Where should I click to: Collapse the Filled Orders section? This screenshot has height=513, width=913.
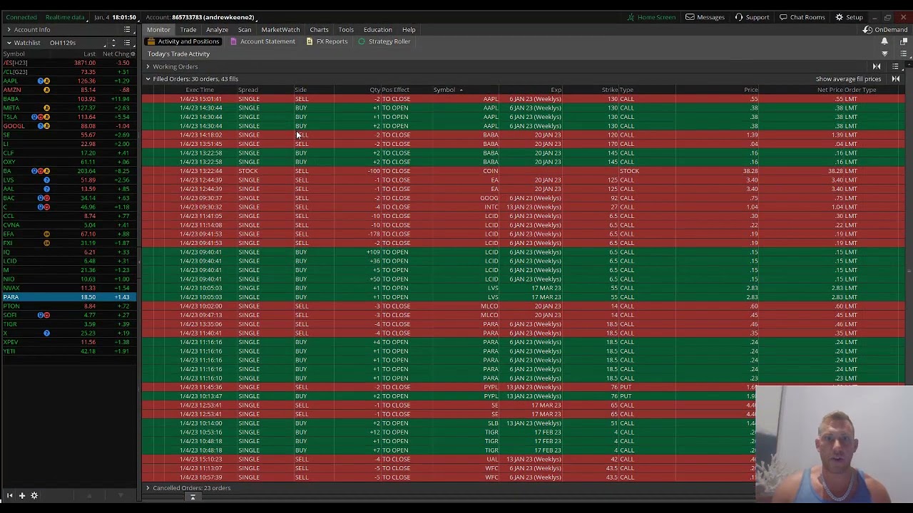[x=148, y=79]
